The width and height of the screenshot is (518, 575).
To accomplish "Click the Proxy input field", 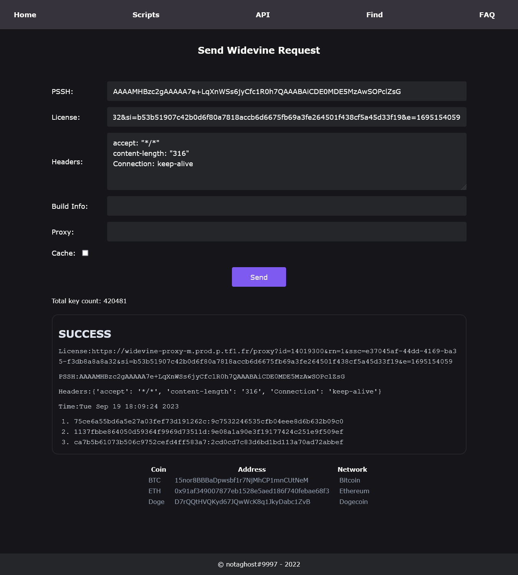I will pos(286,232).
